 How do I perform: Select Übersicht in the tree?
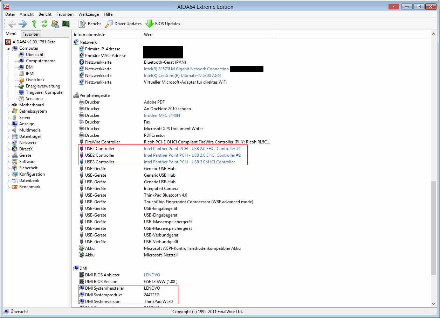pos(35,55)
